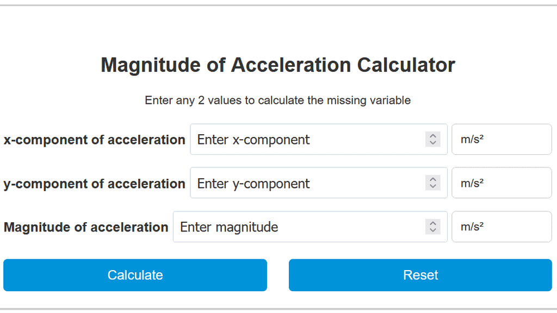Select the x-component of acceleration label

coord(94,140)
